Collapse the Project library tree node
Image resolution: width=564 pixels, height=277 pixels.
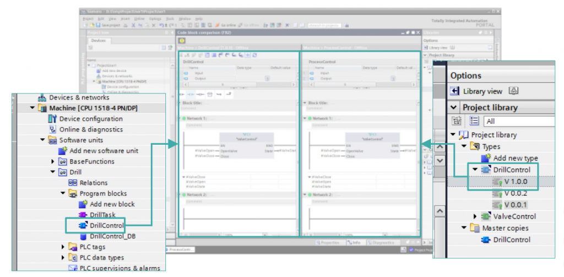pyautogui.click(x=453, y=135)
